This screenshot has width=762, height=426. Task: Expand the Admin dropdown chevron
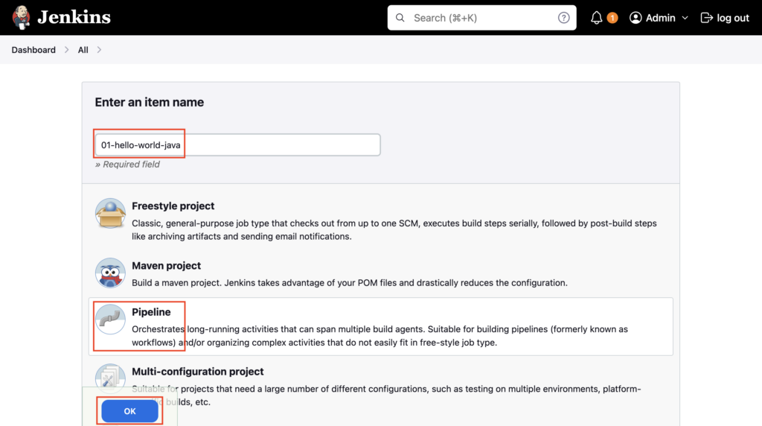(685, 18)
